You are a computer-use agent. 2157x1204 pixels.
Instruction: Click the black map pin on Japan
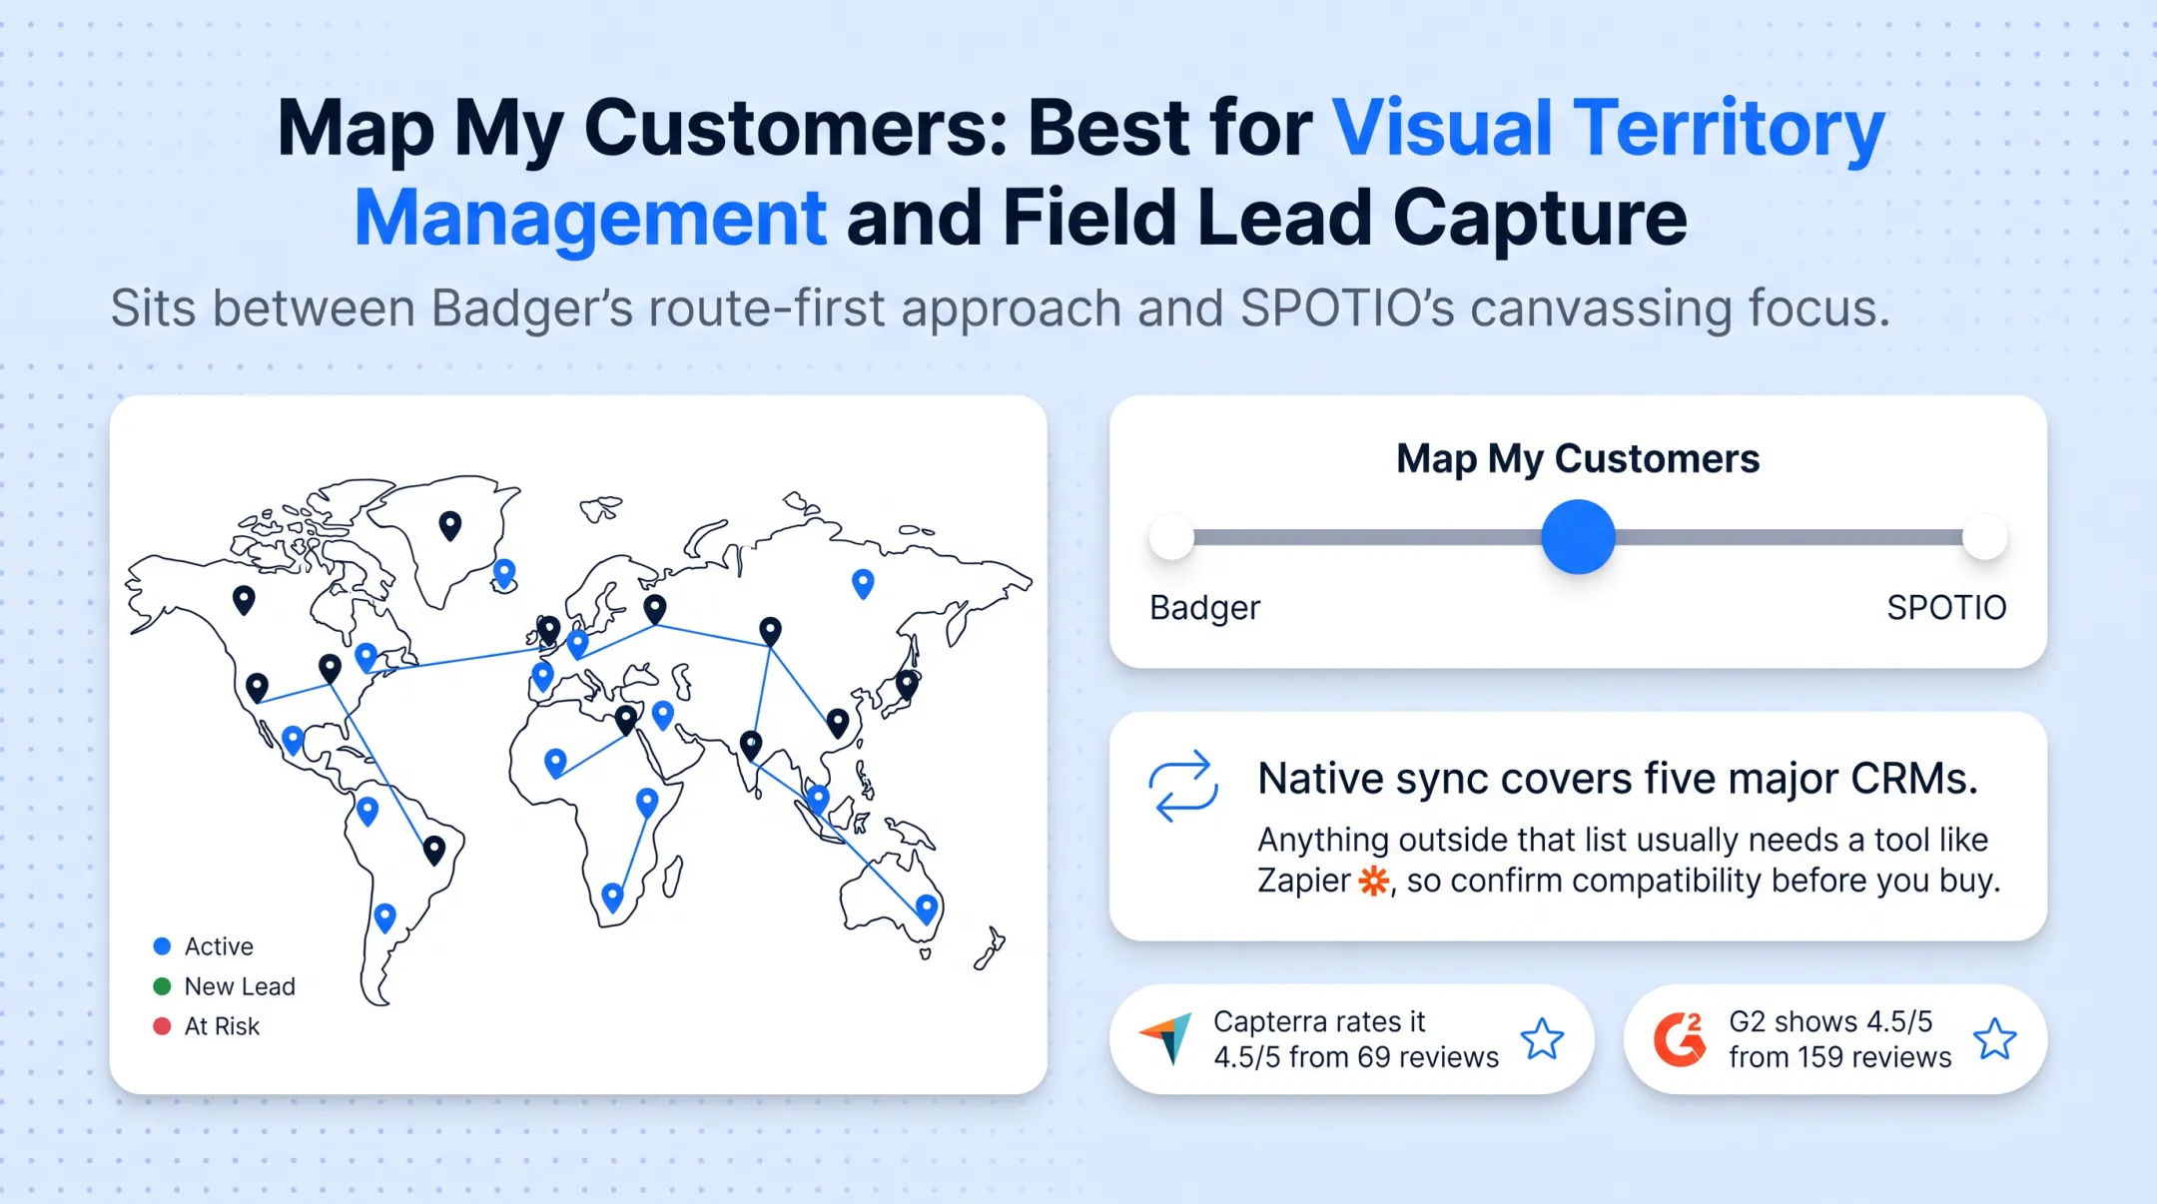coord(907,685)
